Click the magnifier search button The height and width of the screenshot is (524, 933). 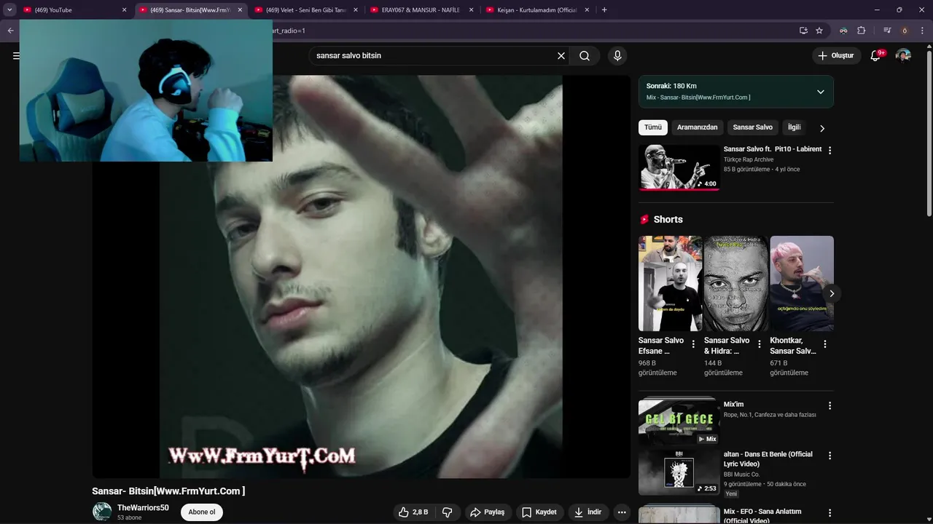tap(585, 55)
